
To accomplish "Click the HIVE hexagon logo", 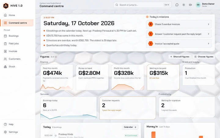I will (6, 6).
